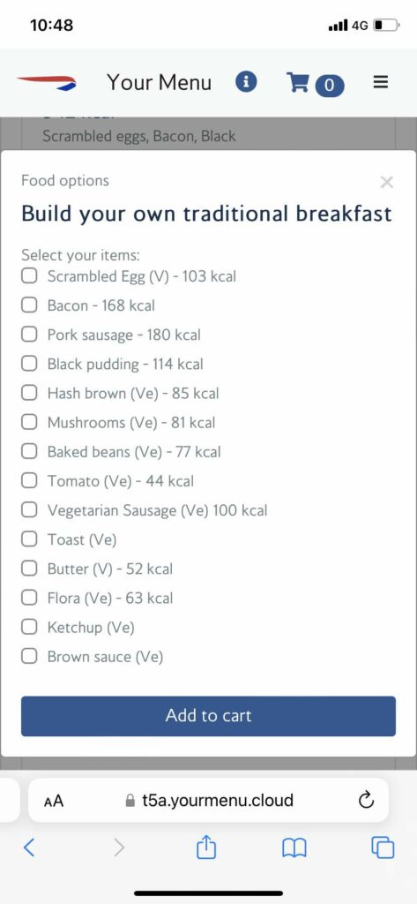Open the hamburger menu icon
Viewport: 417px width, 904px height.
[380, 82]
